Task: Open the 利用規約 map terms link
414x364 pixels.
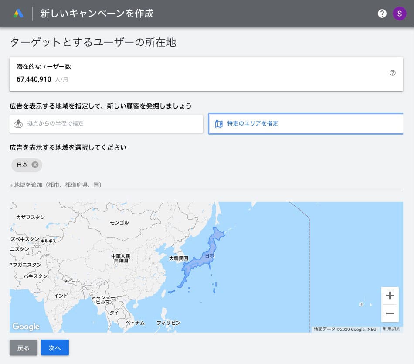Action: [391, 330]
